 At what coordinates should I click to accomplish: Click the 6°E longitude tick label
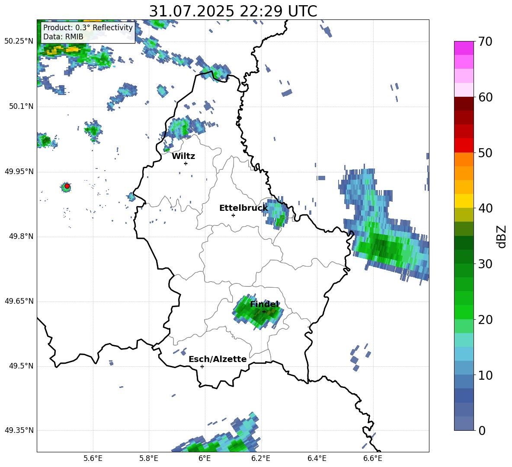coord(205,458)
